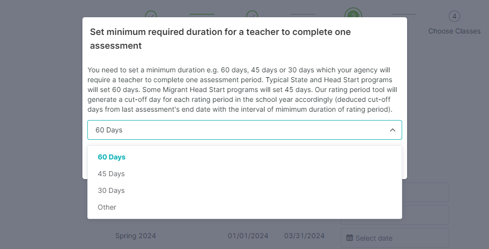Screen dimensions: 489x249
Task: Click the 01/01/2024 start date
Action: point(248,236)
